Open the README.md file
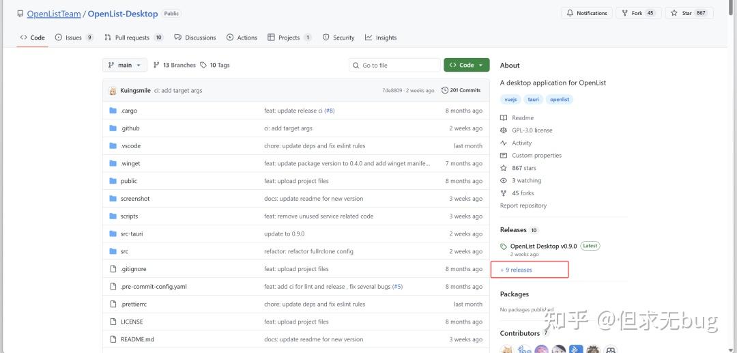737x353 pixels. click(136, 339)
